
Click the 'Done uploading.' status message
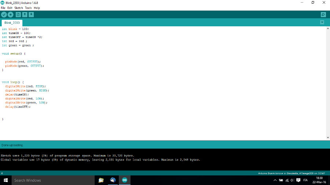[12, 145]
